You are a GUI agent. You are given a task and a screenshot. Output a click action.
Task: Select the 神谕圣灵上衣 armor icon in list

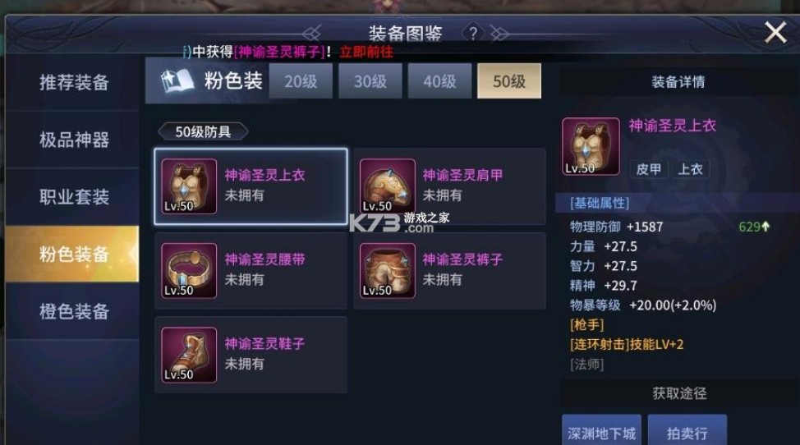(189, 186)
